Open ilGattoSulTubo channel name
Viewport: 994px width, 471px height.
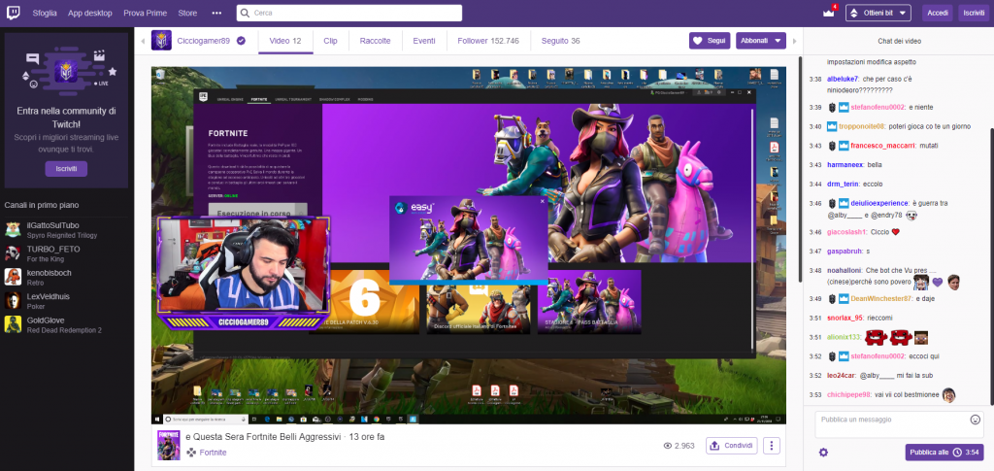coord(52,225)
